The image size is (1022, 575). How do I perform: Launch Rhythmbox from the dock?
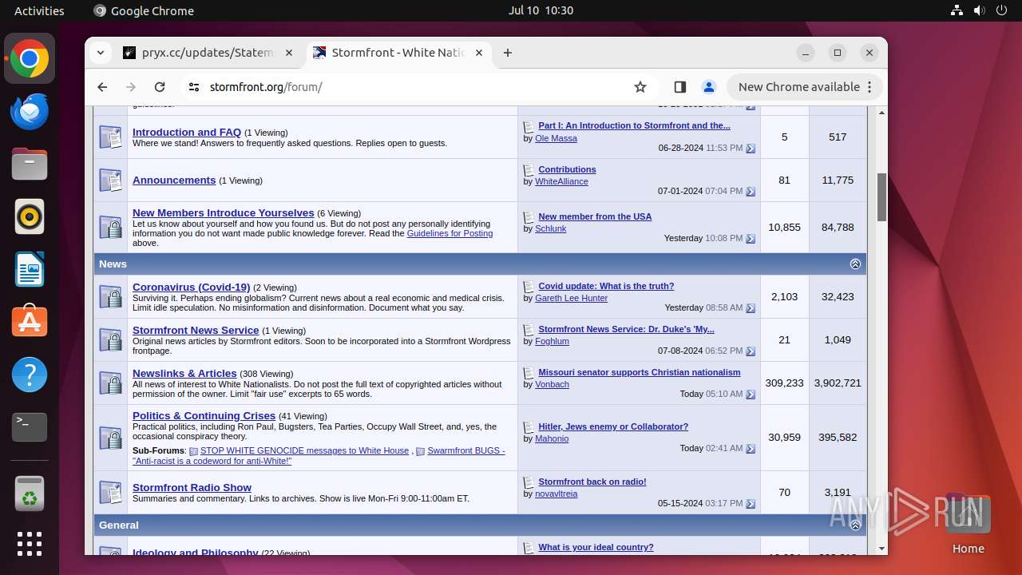pos(30,217)
